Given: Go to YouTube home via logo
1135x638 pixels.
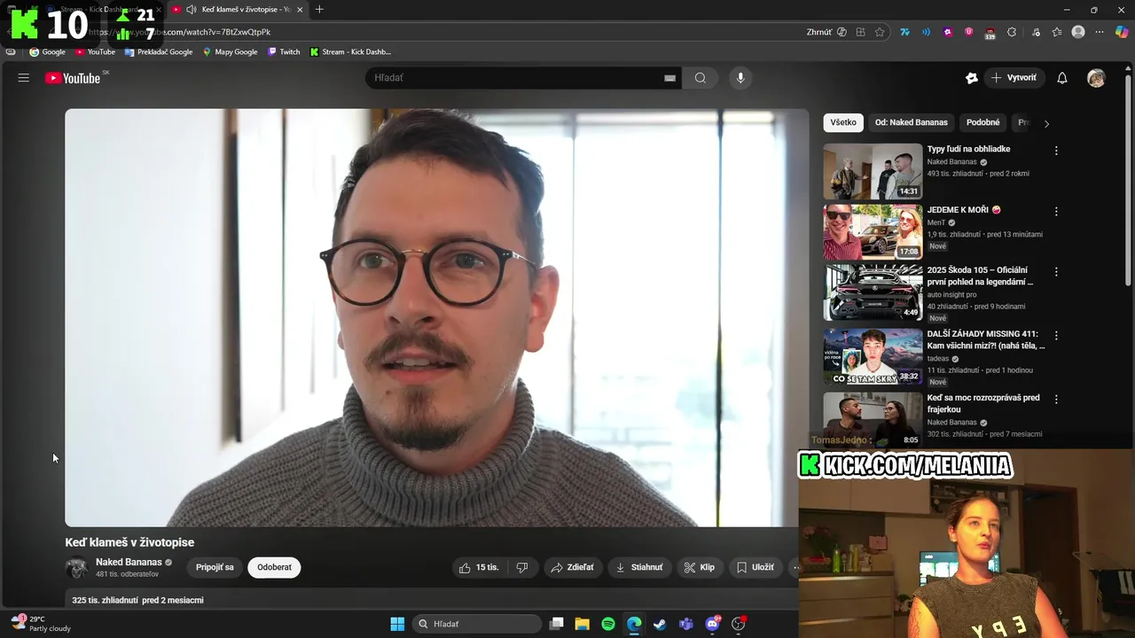Looking at the screenshot, I should [73, 78].
